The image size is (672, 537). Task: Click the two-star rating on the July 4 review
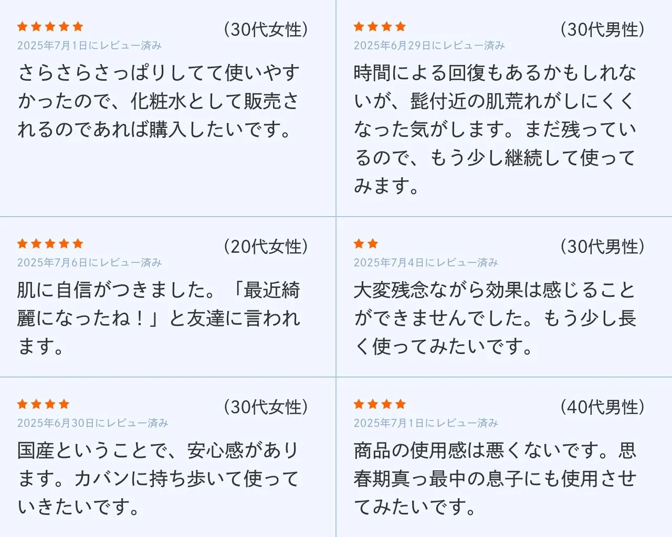point(366,244)
